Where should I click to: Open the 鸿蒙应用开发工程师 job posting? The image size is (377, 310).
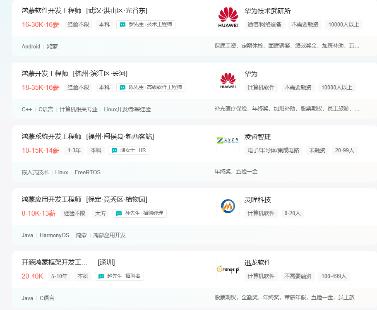[x=51, y=199]
